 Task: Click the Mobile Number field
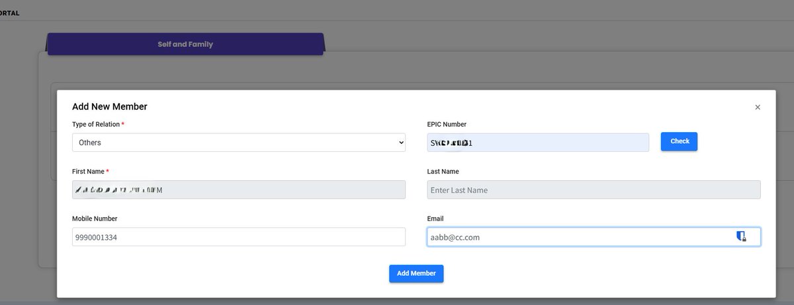click(x=238, y=237)
